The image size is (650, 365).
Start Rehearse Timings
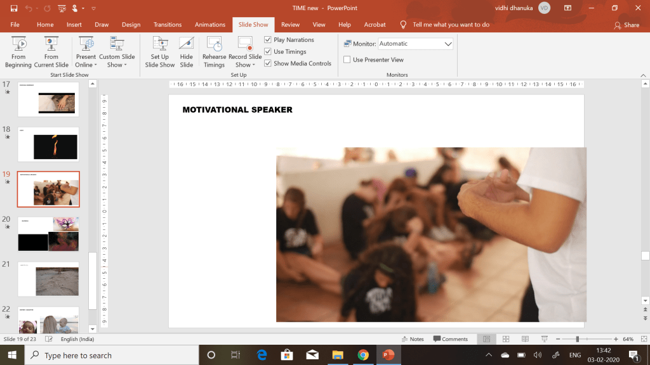[x=214, y=51]
